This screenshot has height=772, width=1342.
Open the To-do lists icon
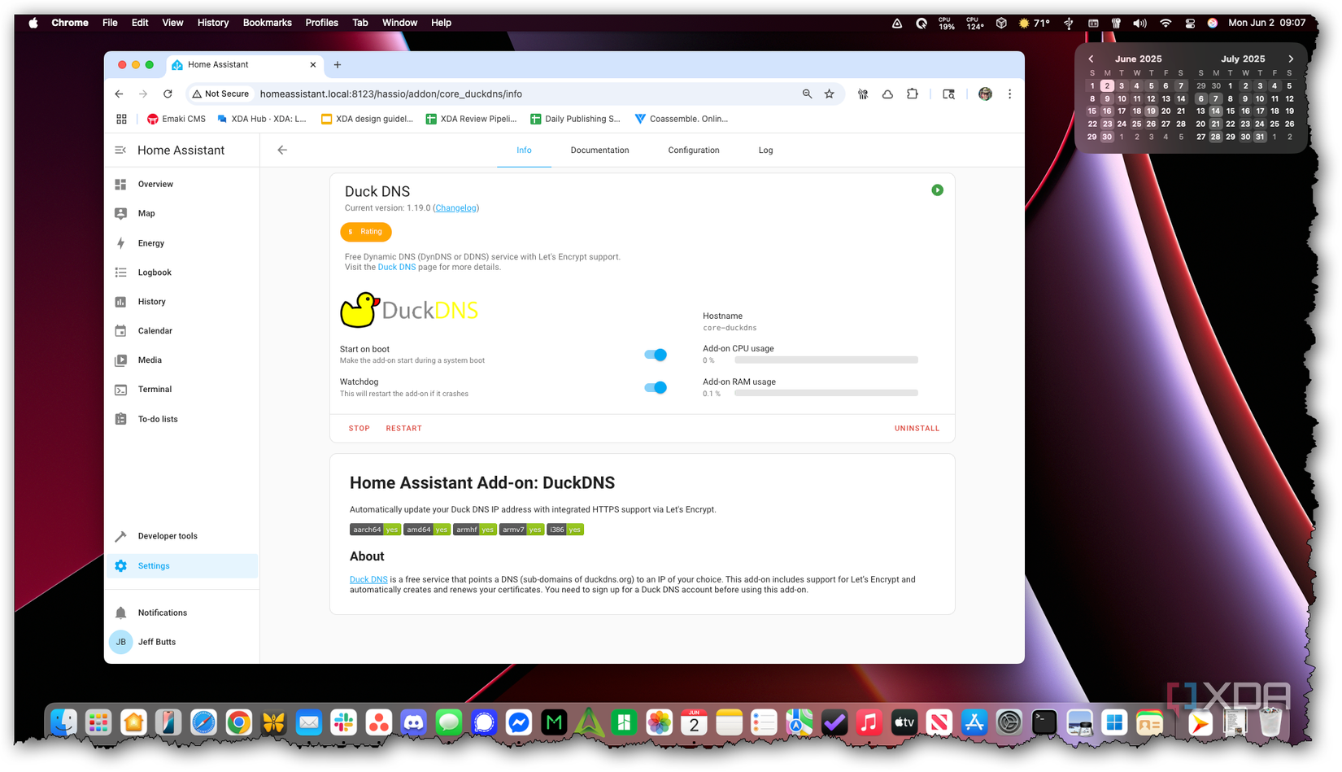[x=120, y=419]
